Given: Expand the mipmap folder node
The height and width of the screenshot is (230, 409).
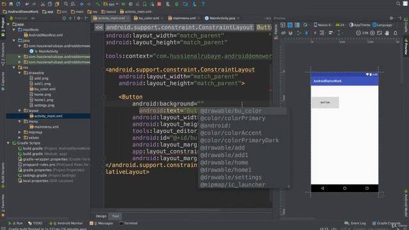Looking at the screenshot, I should [20, 132].
